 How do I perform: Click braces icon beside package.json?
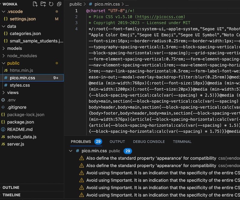pyautogui.click(x=3, y=122)
